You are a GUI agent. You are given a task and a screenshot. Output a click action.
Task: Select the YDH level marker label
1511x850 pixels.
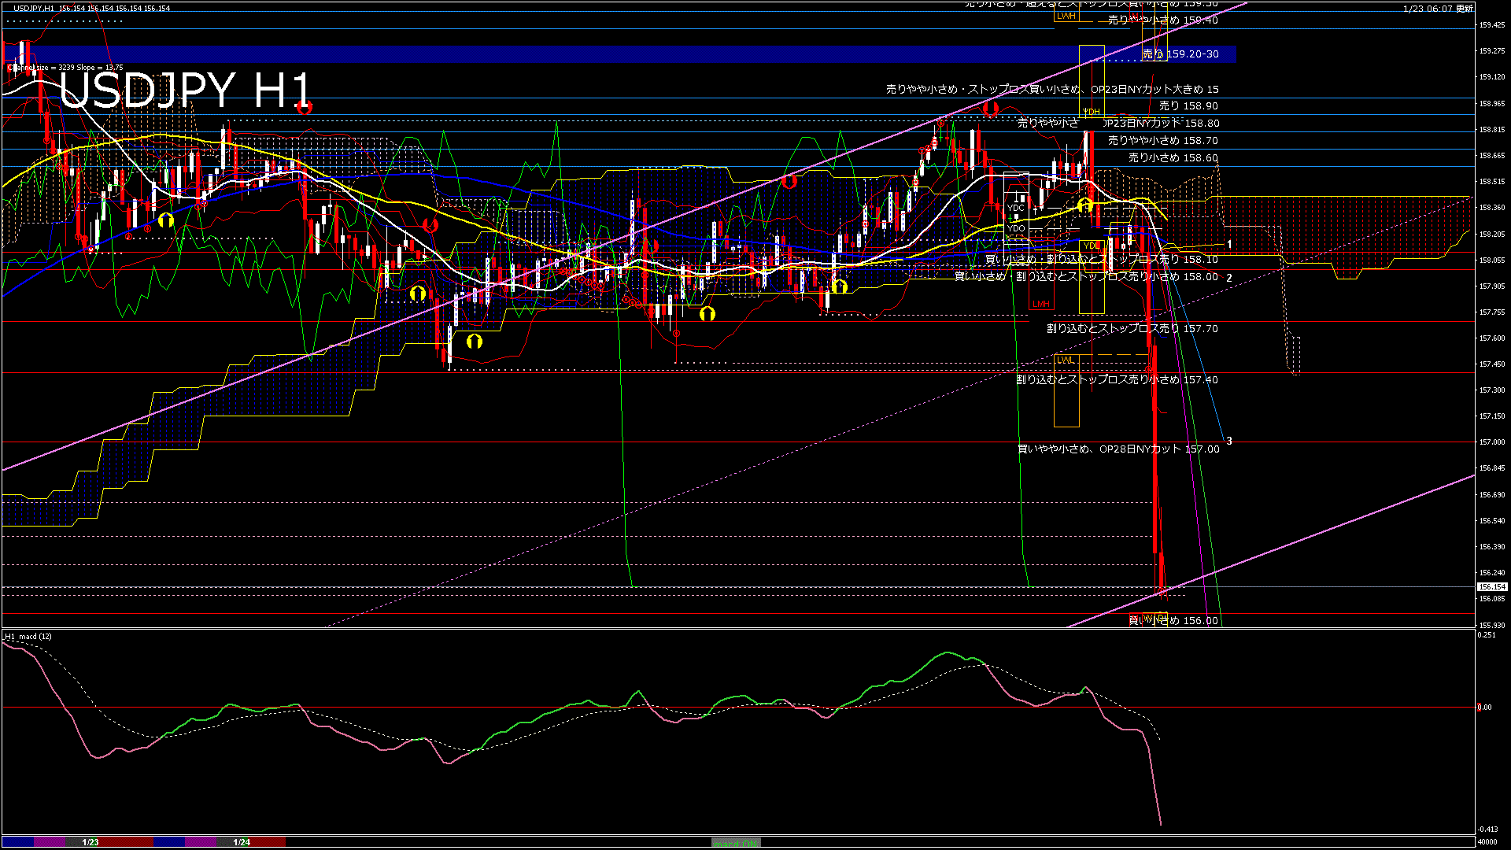tap(1092, 112)
